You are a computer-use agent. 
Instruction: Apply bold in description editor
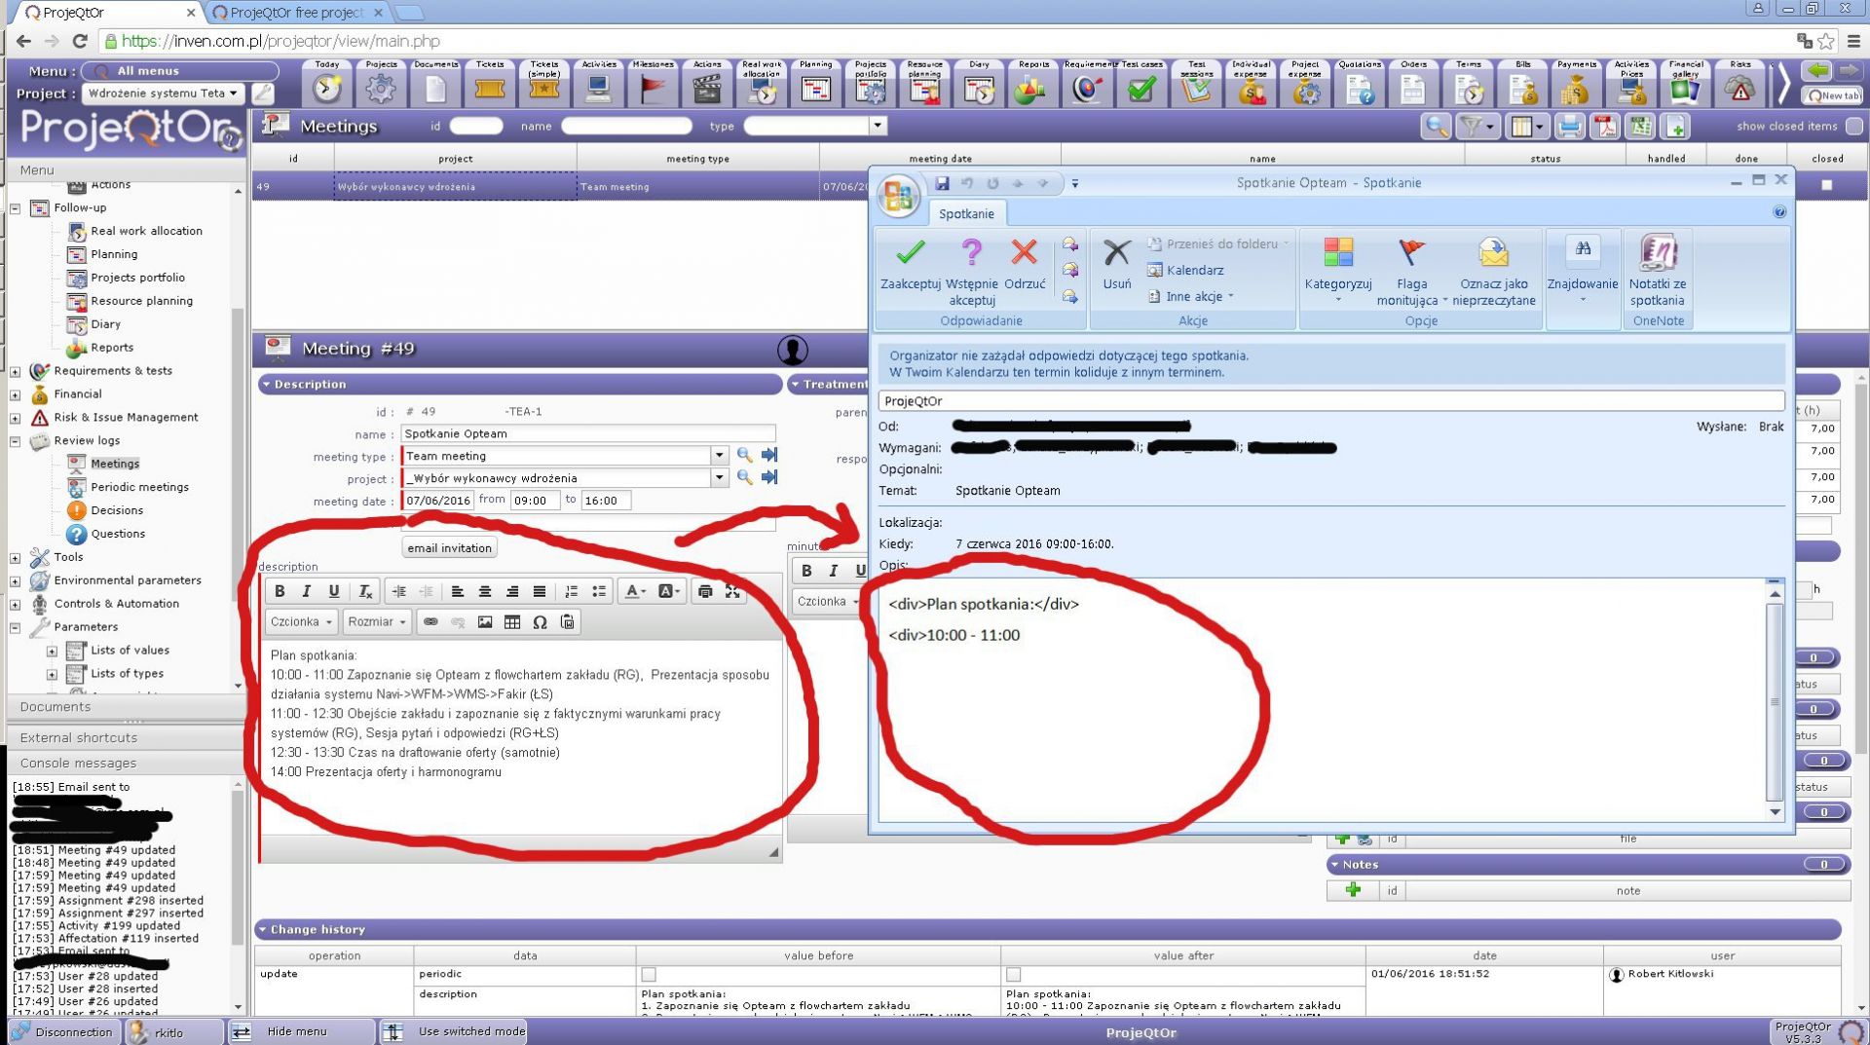pyautogui.click(x=280, y=591)
